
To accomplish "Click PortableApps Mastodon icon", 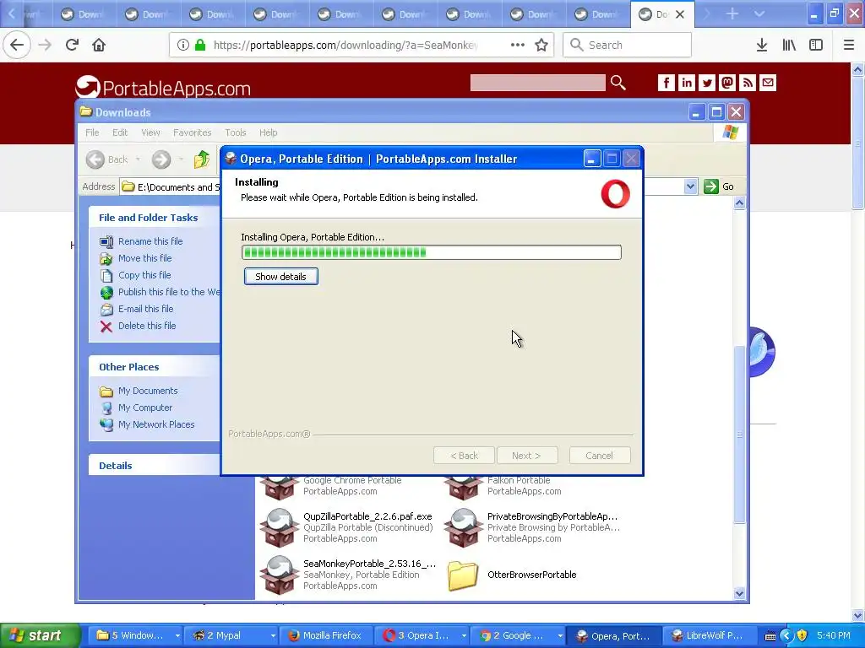I will pos(727,83).
